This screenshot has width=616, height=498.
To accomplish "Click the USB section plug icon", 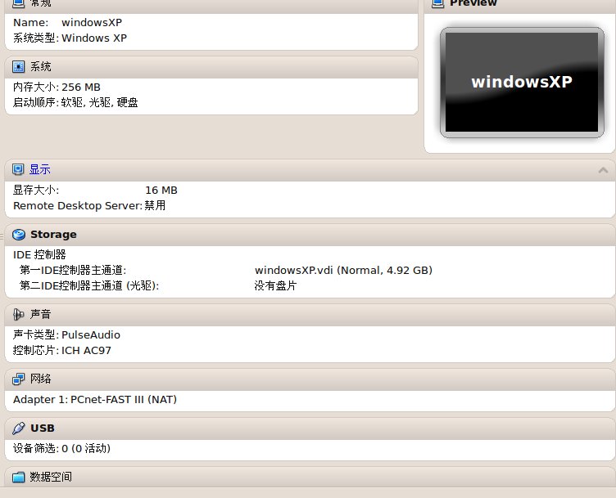I will [x=19, y=428].
